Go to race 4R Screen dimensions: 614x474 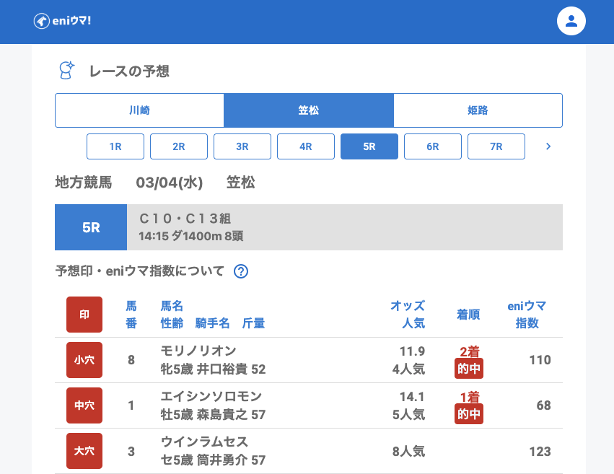tap(306, 146)
